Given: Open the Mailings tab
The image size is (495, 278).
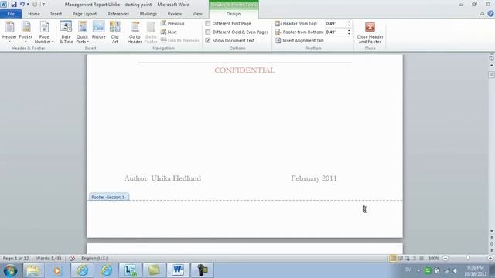Looking at the screenshot, I should 148,14.
